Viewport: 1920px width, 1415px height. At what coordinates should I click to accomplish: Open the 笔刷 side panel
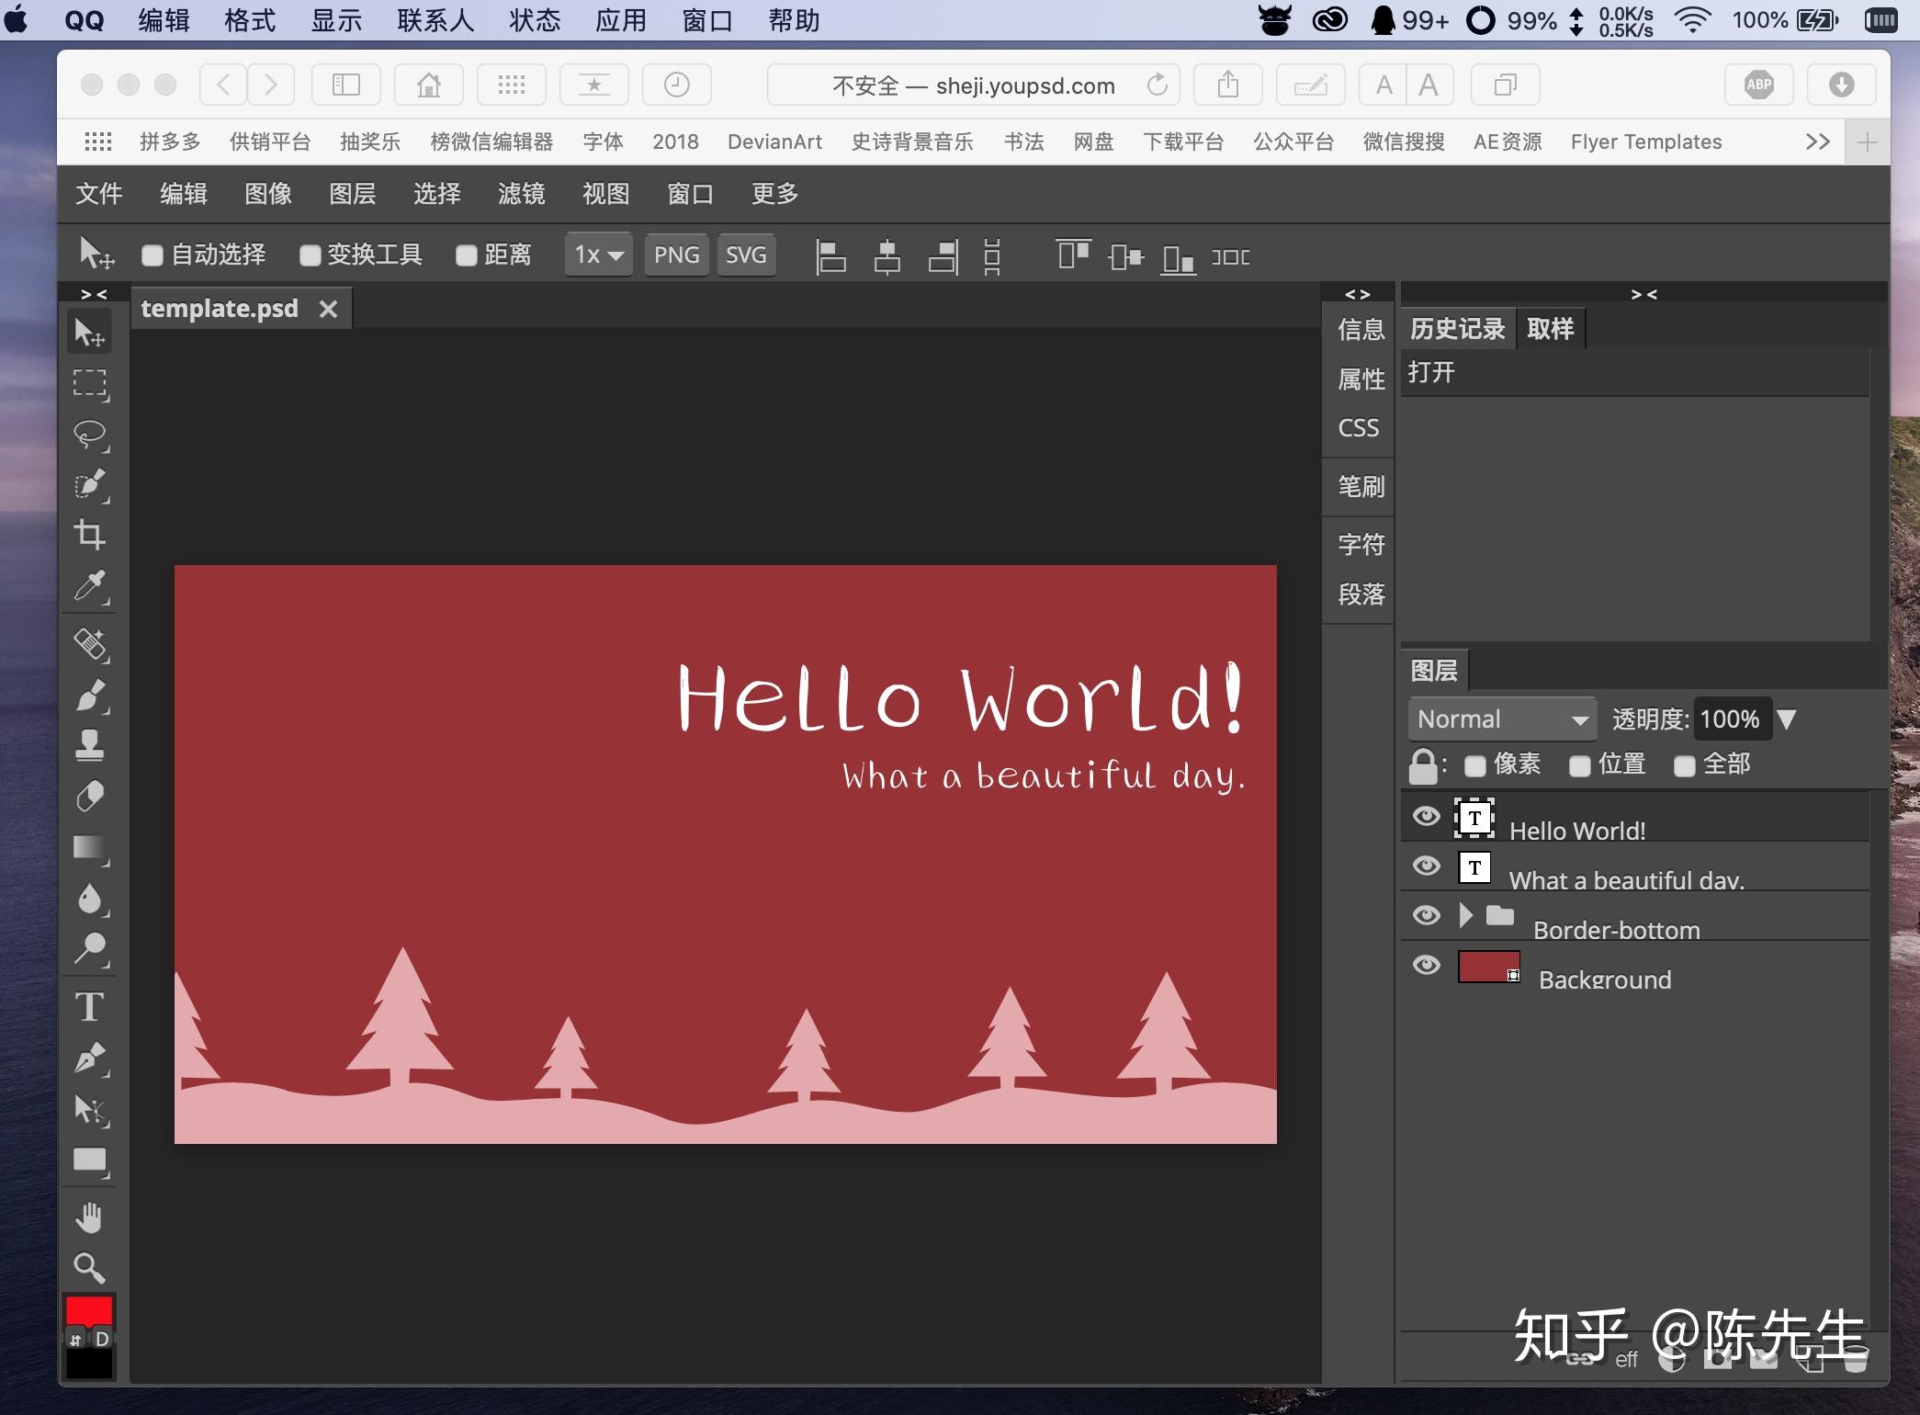(x=1361, y=486)
